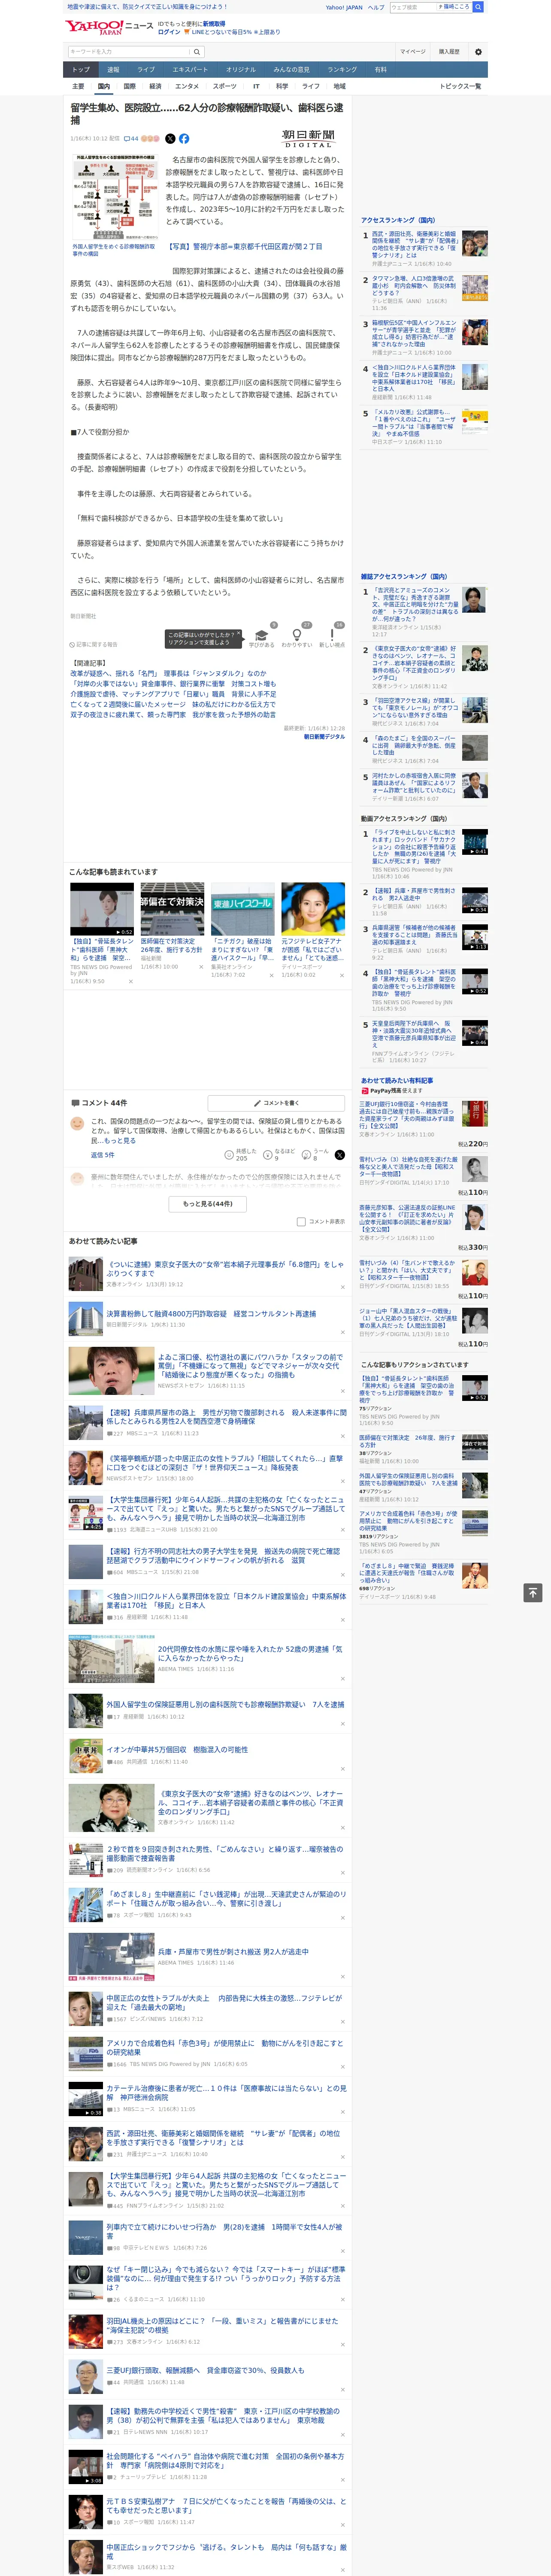Open article comment count 44 icon

pos(131,139)
